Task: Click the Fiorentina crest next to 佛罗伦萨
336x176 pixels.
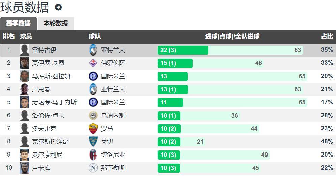Action: tap(93, 63)
